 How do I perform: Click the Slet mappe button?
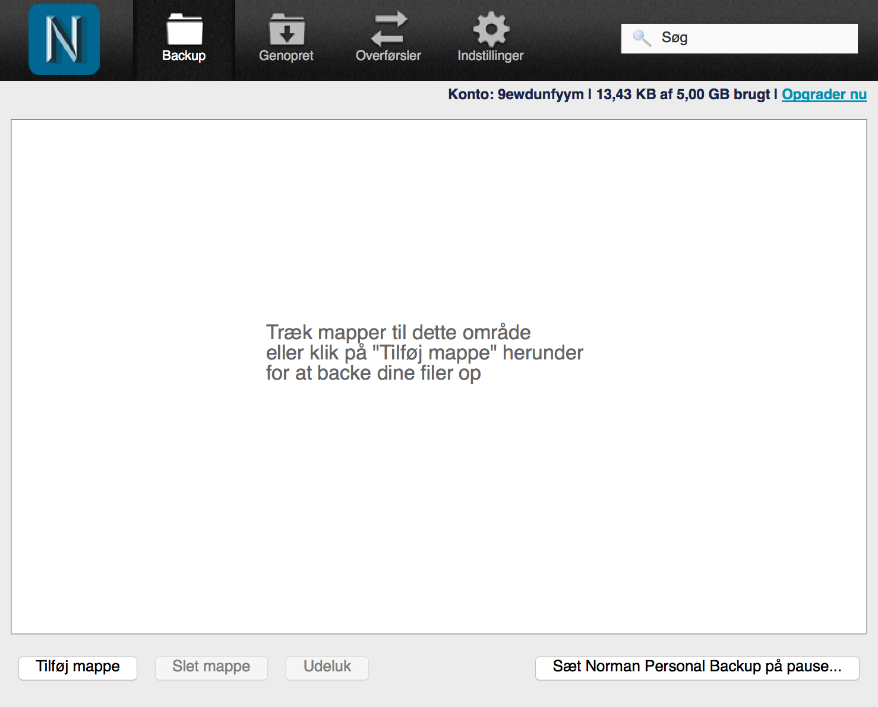coord(211,668)
